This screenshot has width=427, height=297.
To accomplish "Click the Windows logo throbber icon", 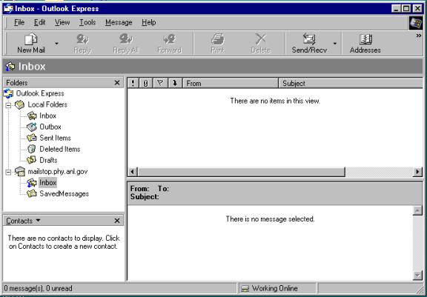I will [x=416, y=22].
